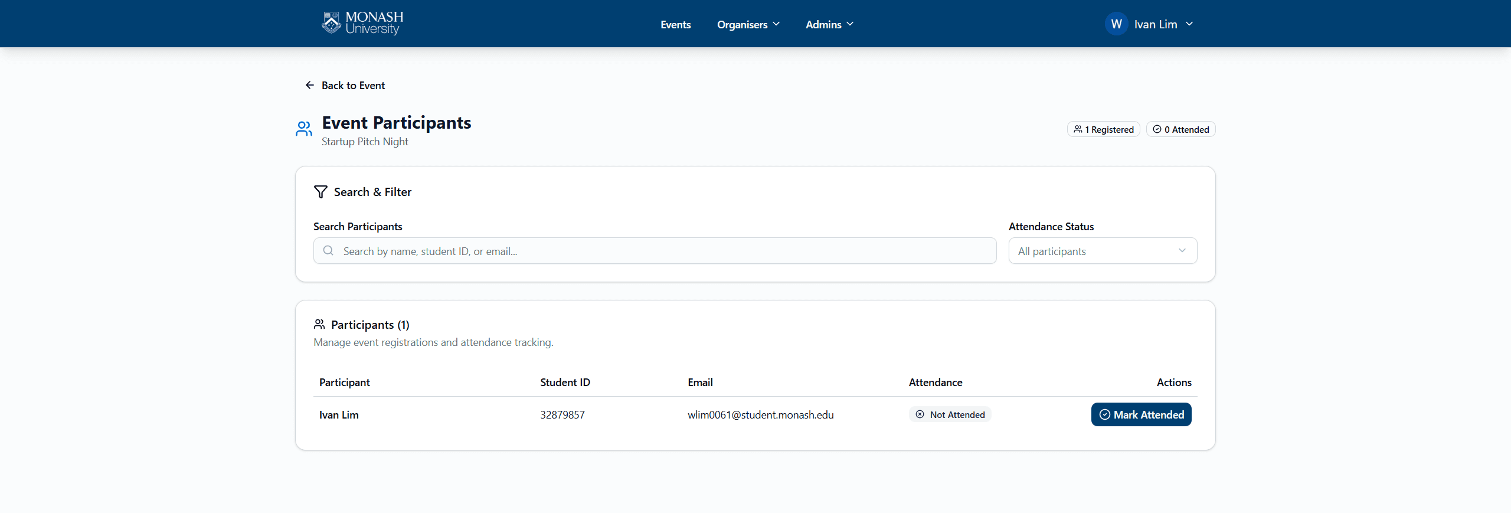Expand the Admins menu
Image resolution: width=1511 pixels, height=513 pixels.
click(x=829, y=24)
